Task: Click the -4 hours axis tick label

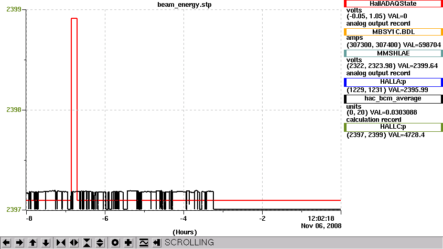Action: click(x=183, y=219)
